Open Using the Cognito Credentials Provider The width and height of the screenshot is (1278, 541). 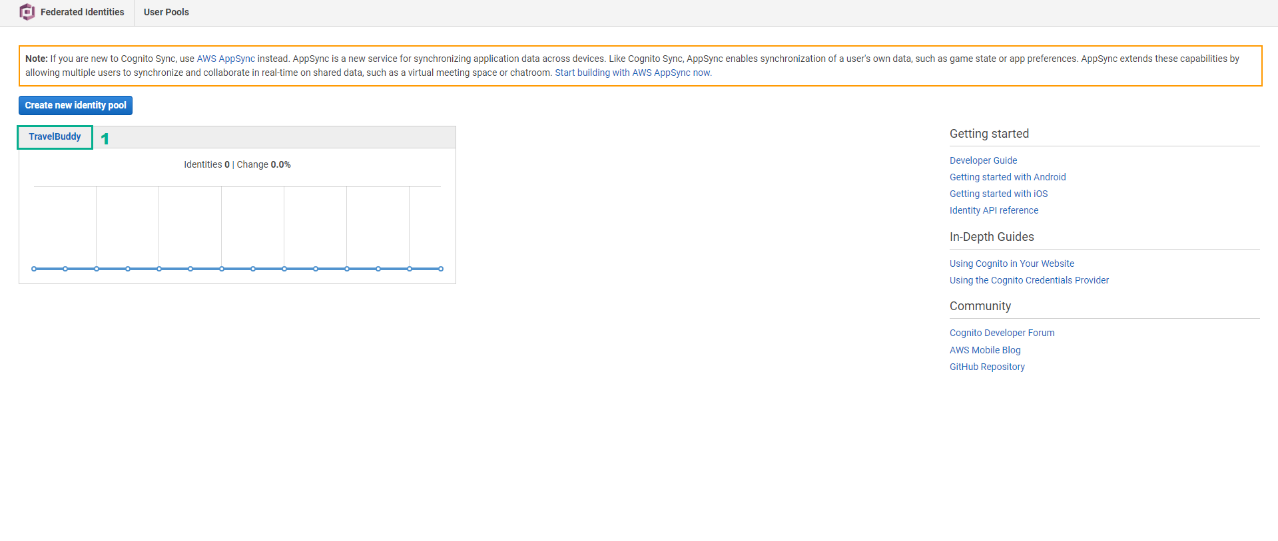pyautogui.click(x=1029, y=280)
